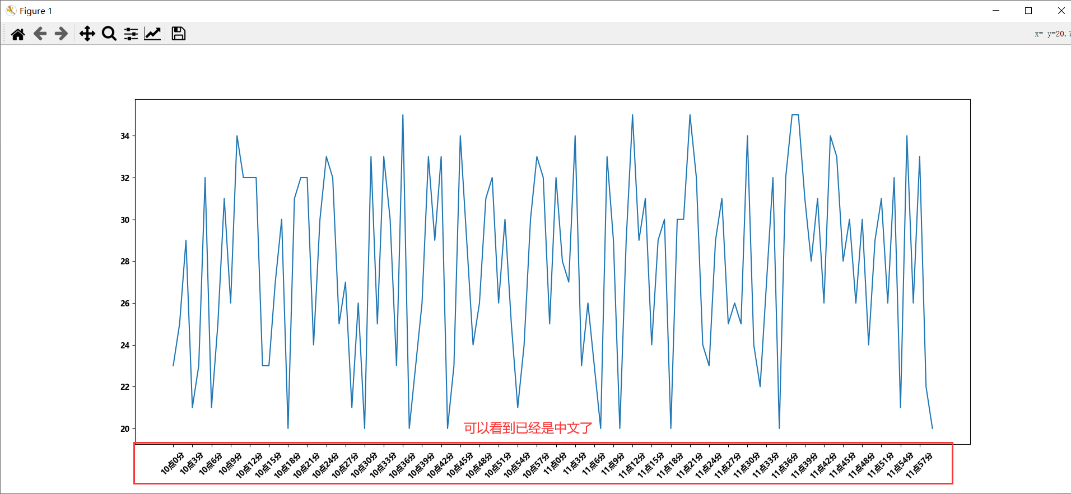Click the x-axis label 10点0分
This screenshot has height=494, width=1071.
[173, 464]
